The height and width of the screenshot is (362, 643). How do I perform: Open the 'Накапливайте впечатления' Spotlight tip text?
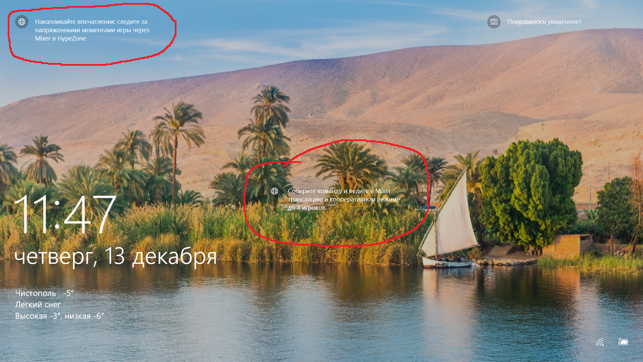pos(92,30)
